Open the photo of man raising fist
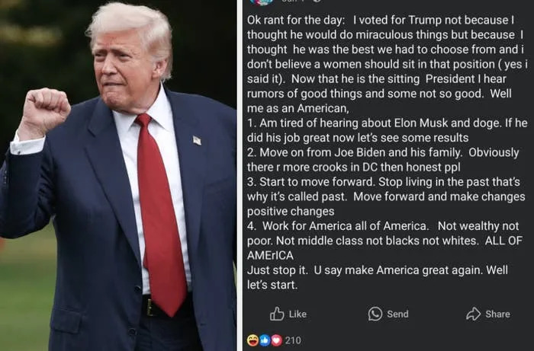This screenshot has height=351, width=534. 118,175
